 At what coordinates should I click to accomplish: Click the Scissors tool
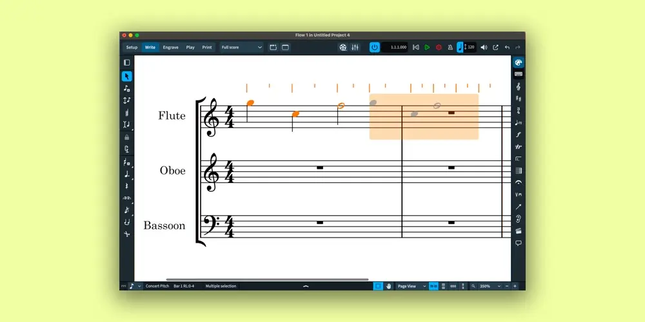[x=126, y=234]
